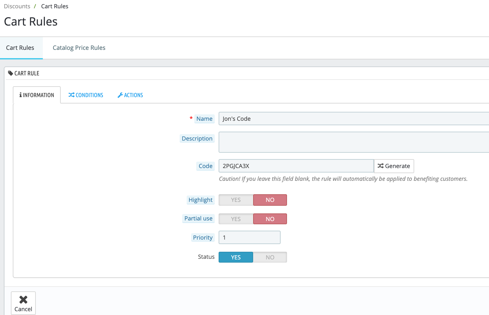489x315 pixels.
Task: Open the Actions tab
Action: [130, 95]
